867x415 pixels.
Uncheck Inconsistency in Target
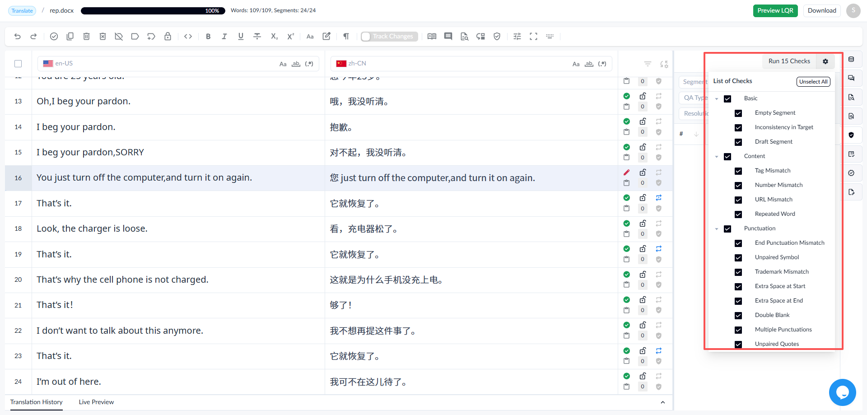point(738,128)
